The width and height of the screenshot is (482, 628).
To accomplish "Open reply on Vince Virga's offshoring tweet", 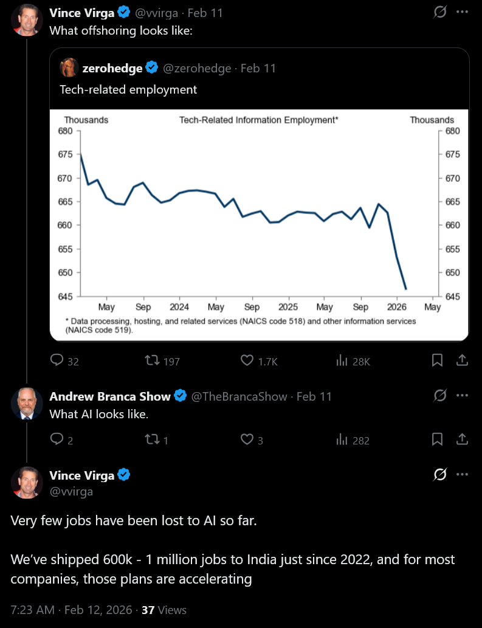I will click(57, 361).
